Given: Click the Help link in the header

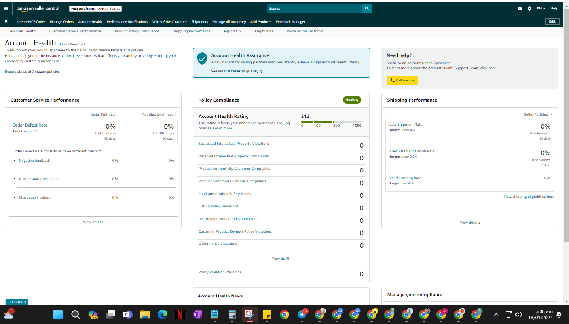Looking at the screenshot, I should 554,8.
